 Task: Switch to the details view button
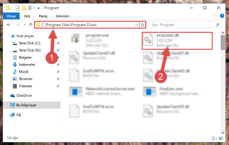tap(214, 138)
